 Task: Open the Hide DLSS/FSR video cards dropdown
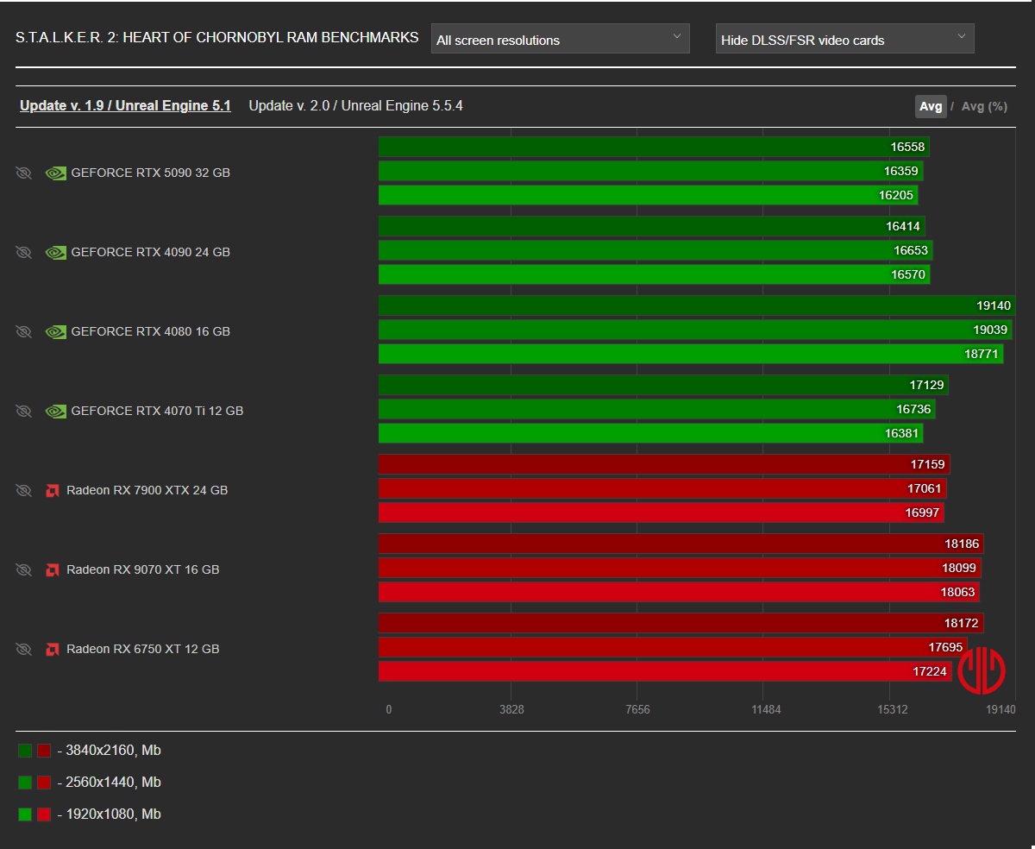(844, 39)
